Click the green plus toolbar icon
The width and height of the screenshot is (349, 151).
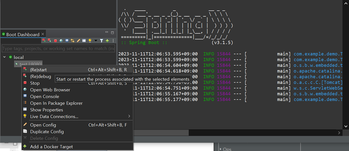click(x=107, y=41)
